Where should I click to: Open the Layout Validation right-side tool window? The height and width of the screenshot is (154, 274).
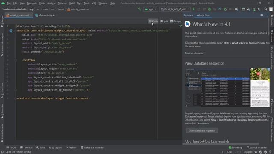[272, 59]
